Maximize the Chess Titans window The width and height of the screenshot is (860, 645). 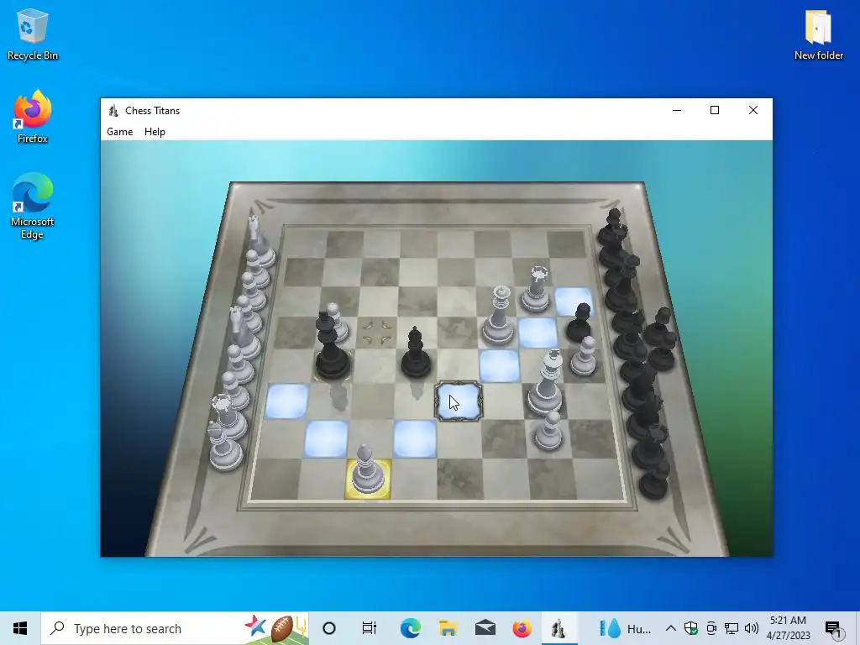coord(715,110)
